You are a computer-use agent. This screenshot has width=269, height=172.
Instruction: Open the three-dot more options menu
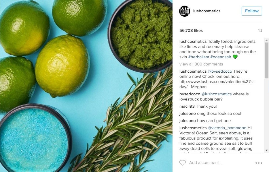259,163
